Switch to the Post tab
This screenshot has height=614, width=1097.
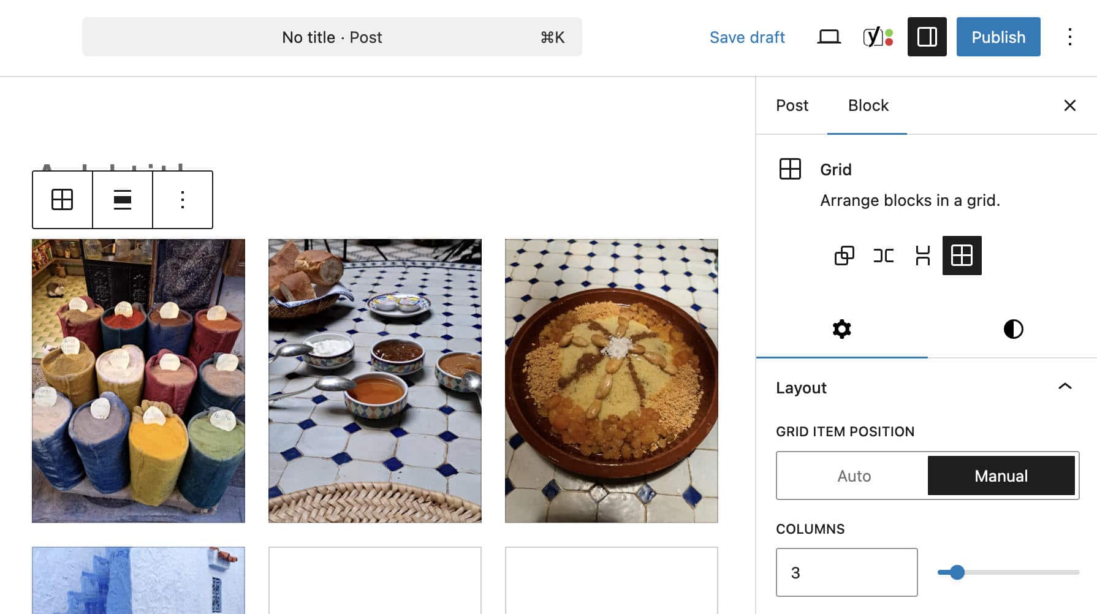[792, 105]
